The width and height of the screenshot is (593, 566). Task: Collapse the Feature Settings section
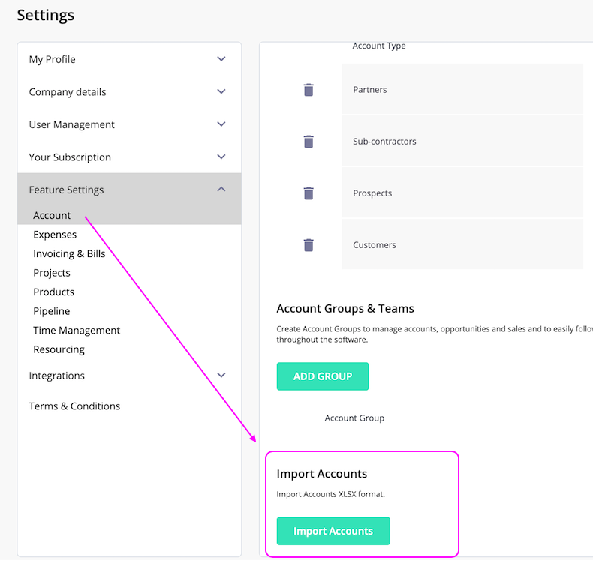pyautogui.click(x=221, y=190)
